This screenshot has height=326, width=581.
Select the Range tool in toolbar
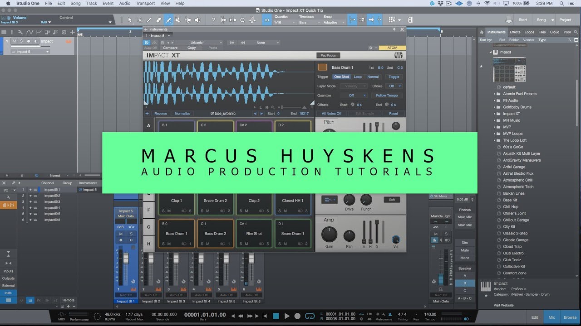click(x=139, y=20)
